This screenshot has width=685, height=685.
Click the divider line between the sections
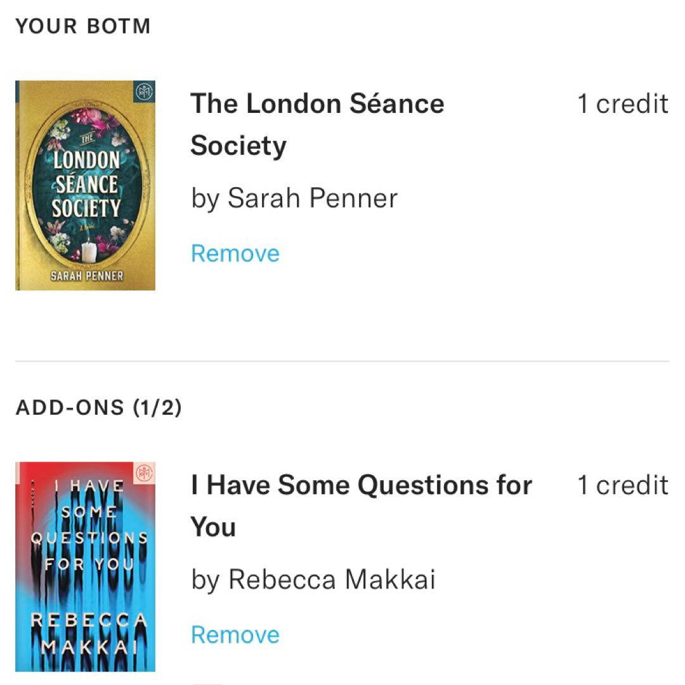(x=342, y=362)
